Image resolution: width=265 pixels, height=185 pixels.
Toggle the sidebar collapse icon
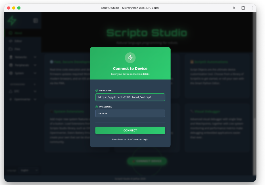[x=36, y=20]
